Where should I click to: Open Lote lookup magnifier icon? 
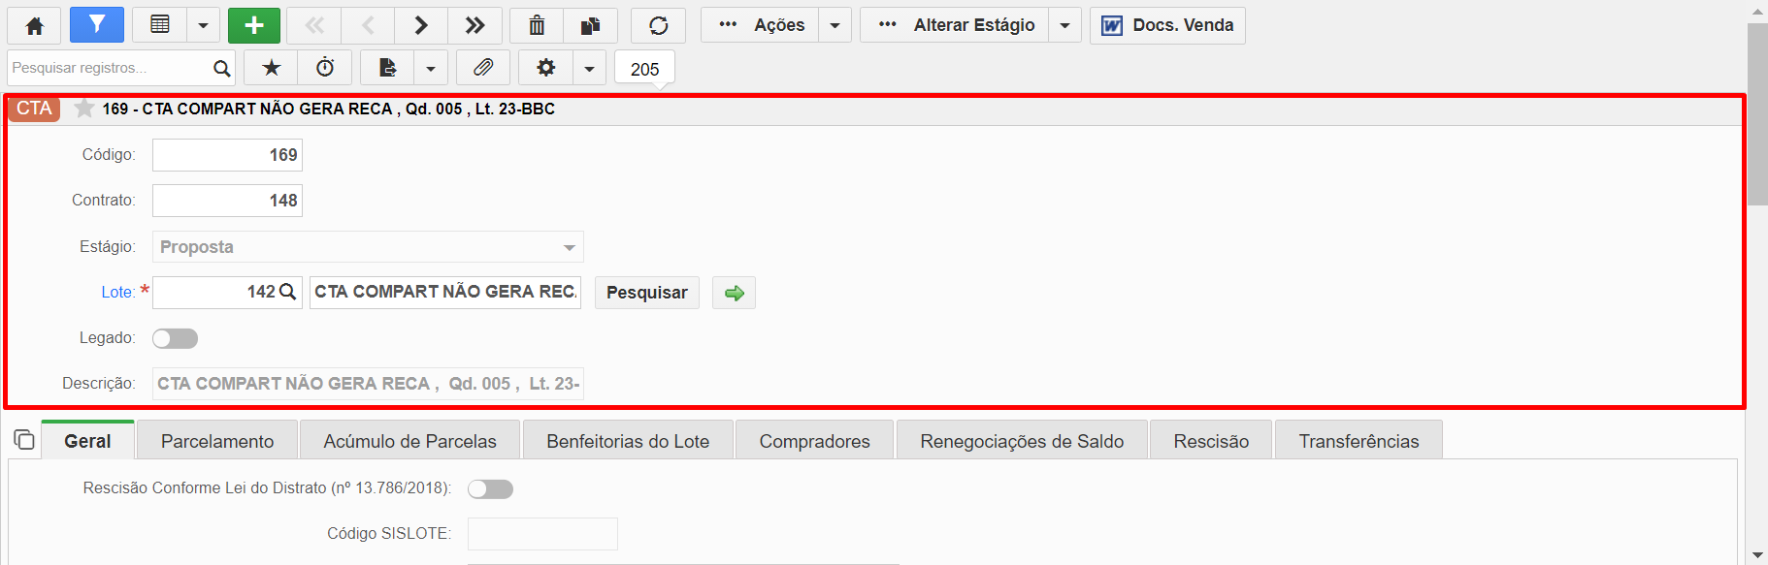click(288, 292)
